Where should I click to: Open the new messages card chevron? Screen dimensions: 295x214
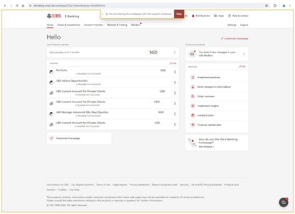pyautogui.click(x=244, y=54)
